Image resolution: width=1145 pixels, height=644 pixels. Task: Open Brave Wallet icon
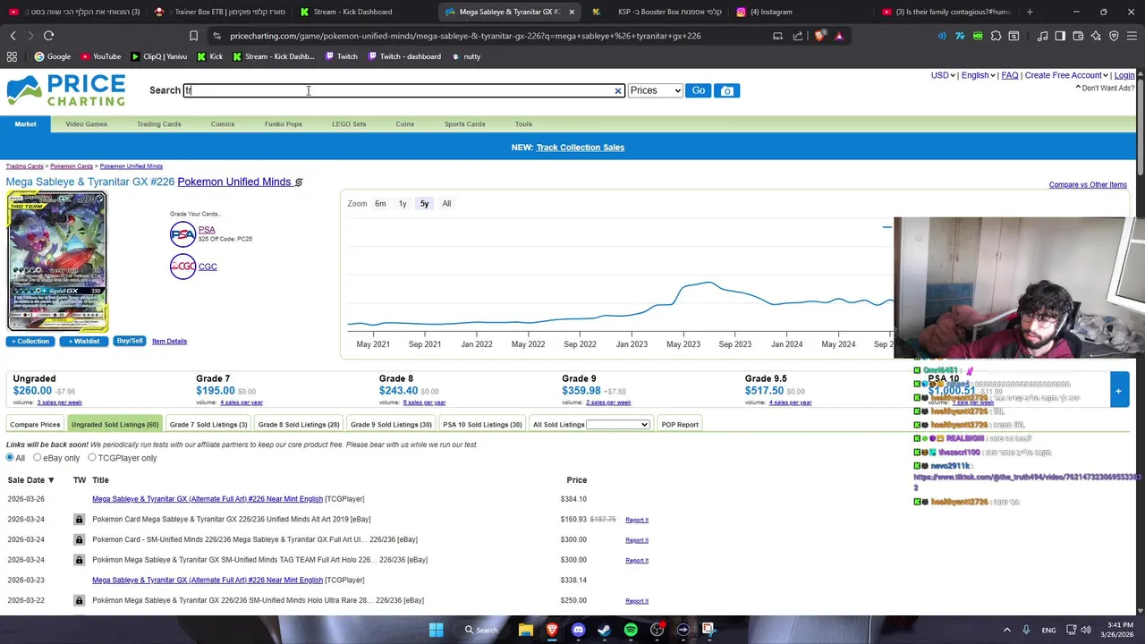(x=1078, y=36)
